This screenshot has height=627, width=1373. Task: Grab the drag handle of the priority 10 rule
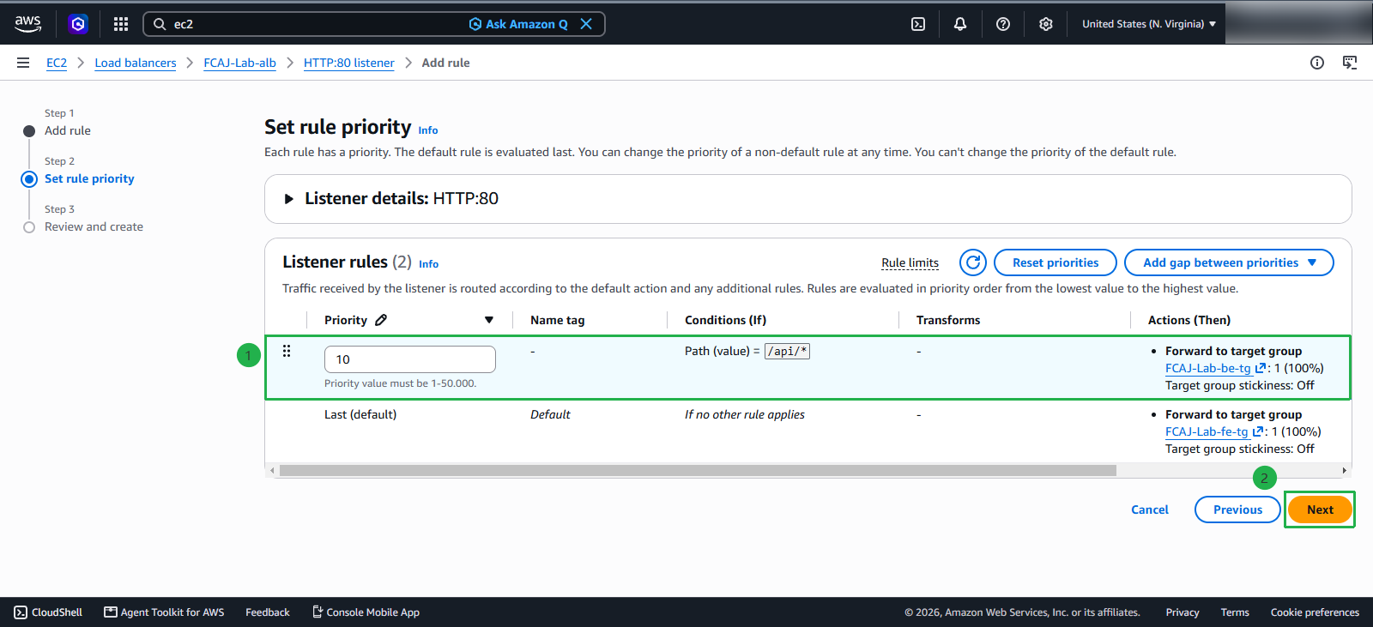click(x=287, y=351)
